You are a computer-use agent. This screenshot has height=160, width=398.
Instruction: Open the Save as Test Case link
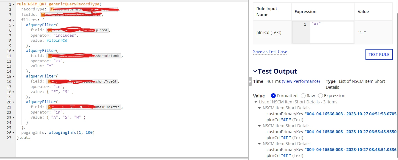point(270,52)
